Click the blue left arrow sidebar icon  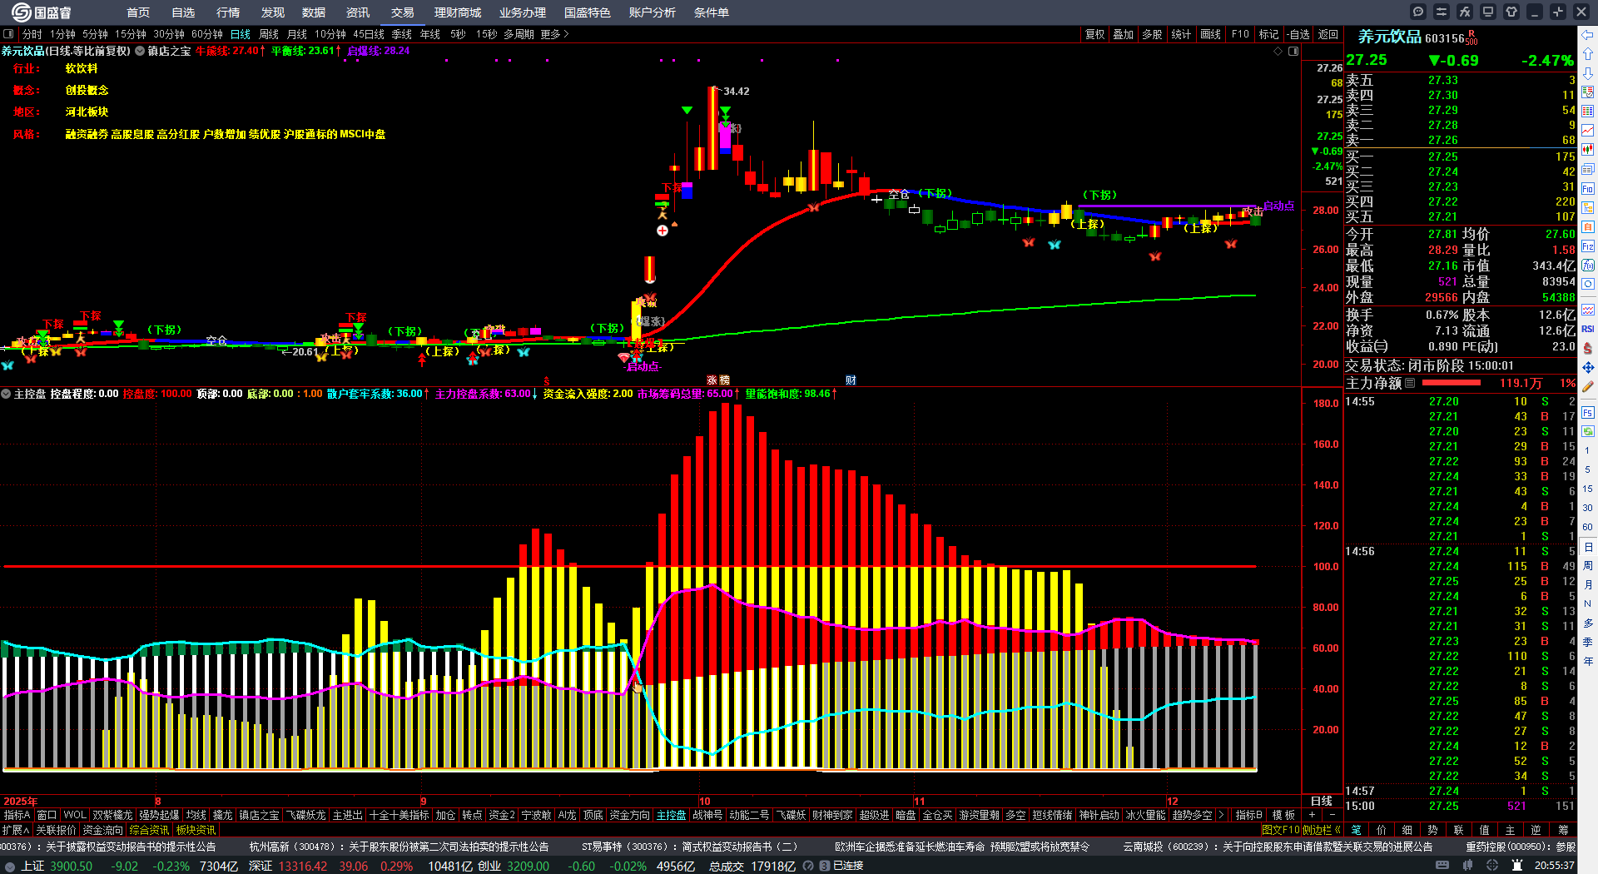point(1588,34)
